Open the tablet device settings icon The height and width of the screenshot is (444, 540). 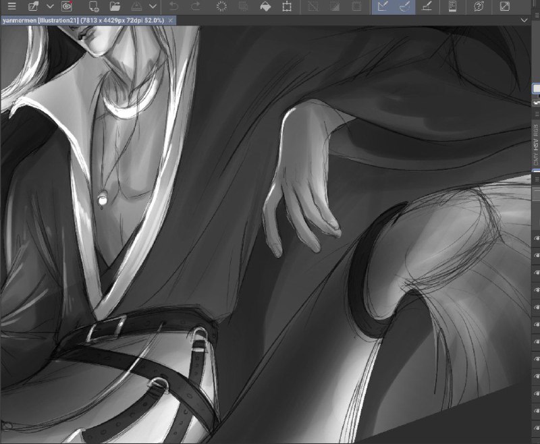452,6
